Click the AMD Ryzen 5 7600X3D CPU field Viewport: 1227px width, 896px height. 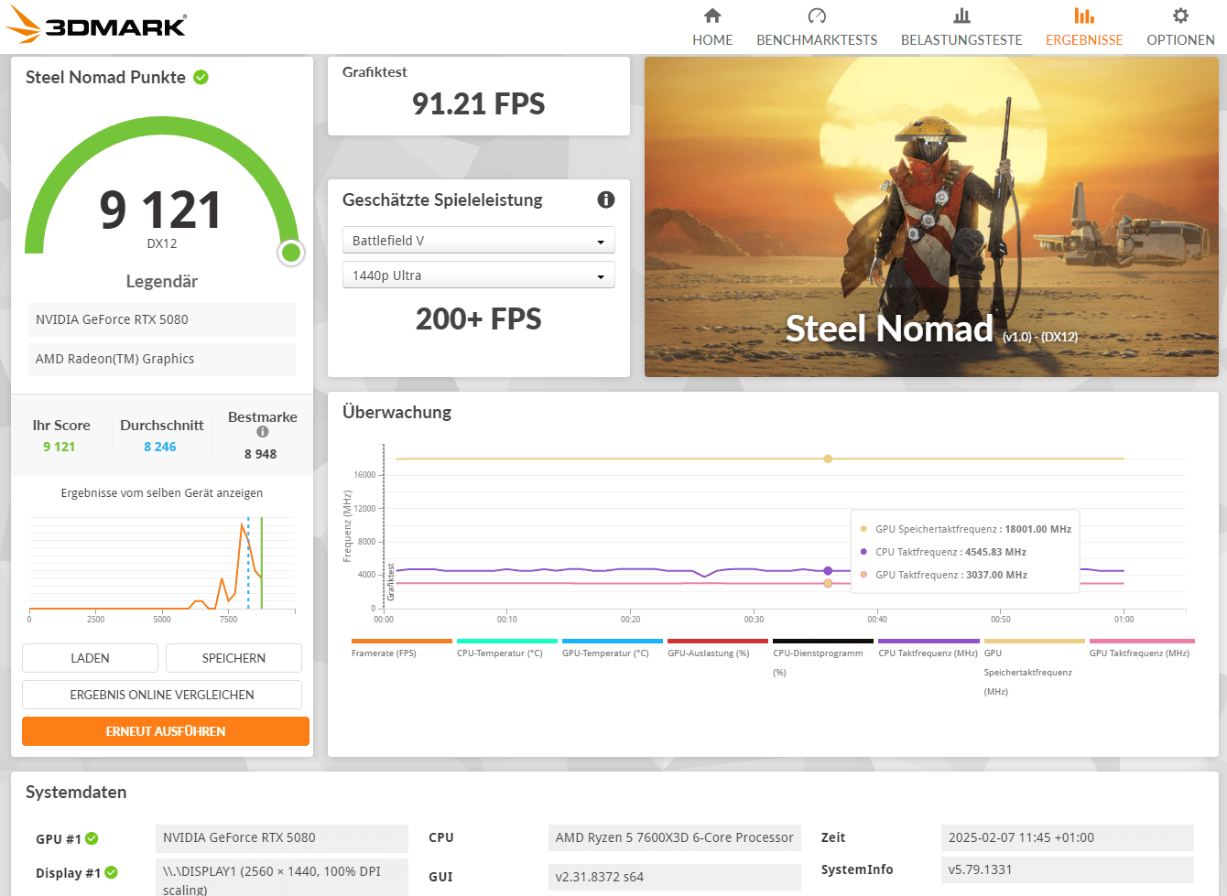click(674, 837)
